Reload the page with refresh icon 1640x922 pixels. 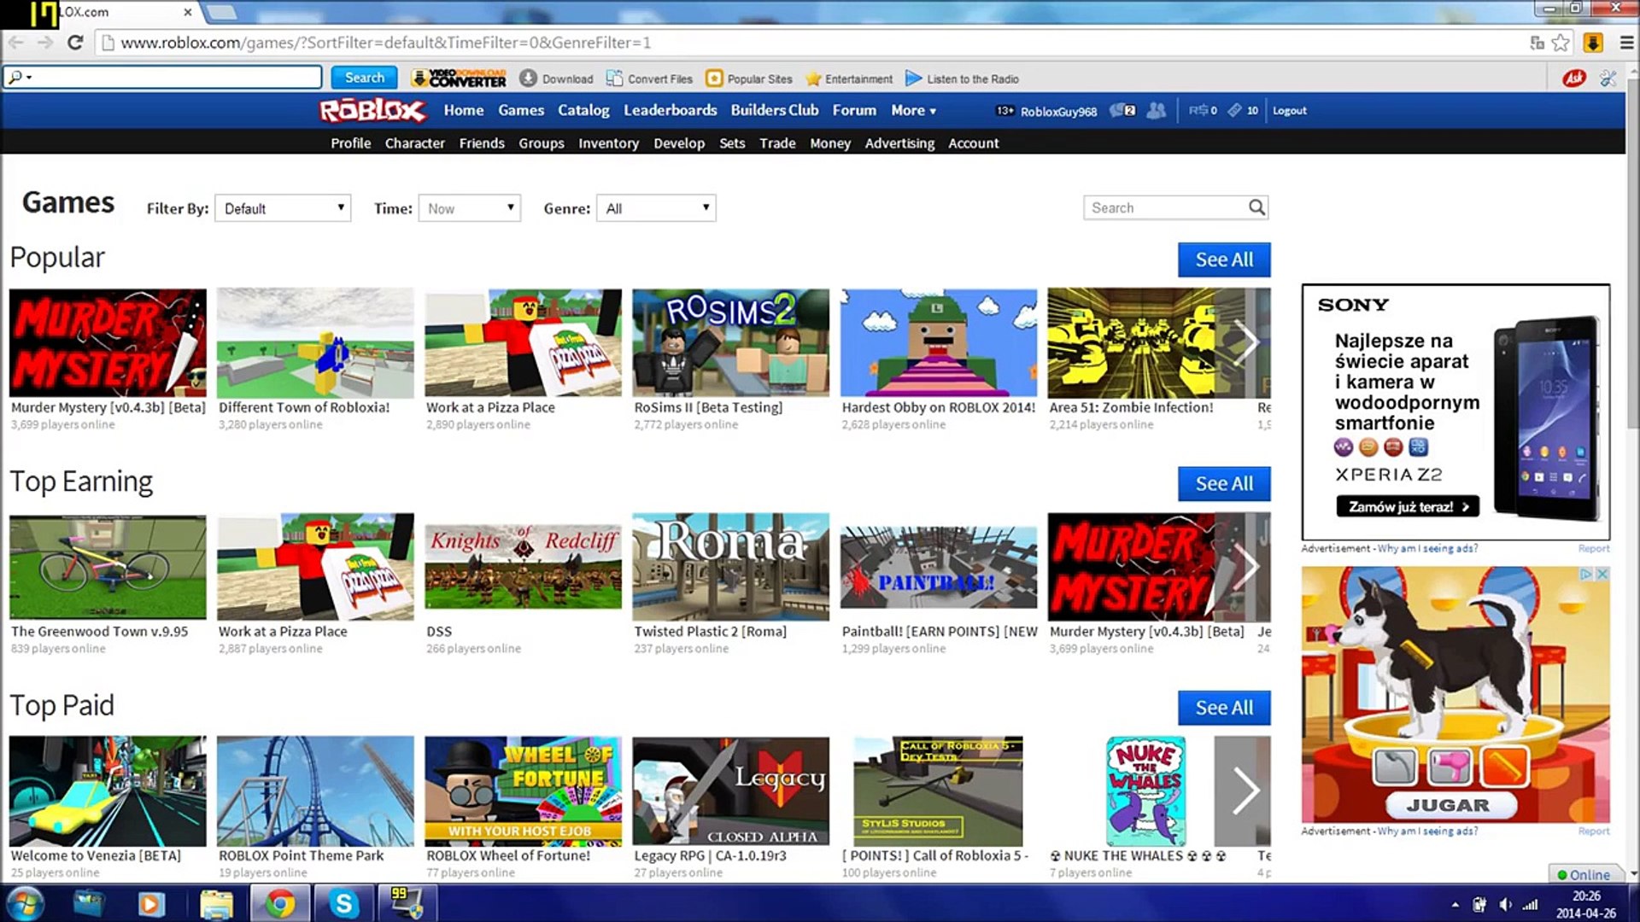pos(75,43)
